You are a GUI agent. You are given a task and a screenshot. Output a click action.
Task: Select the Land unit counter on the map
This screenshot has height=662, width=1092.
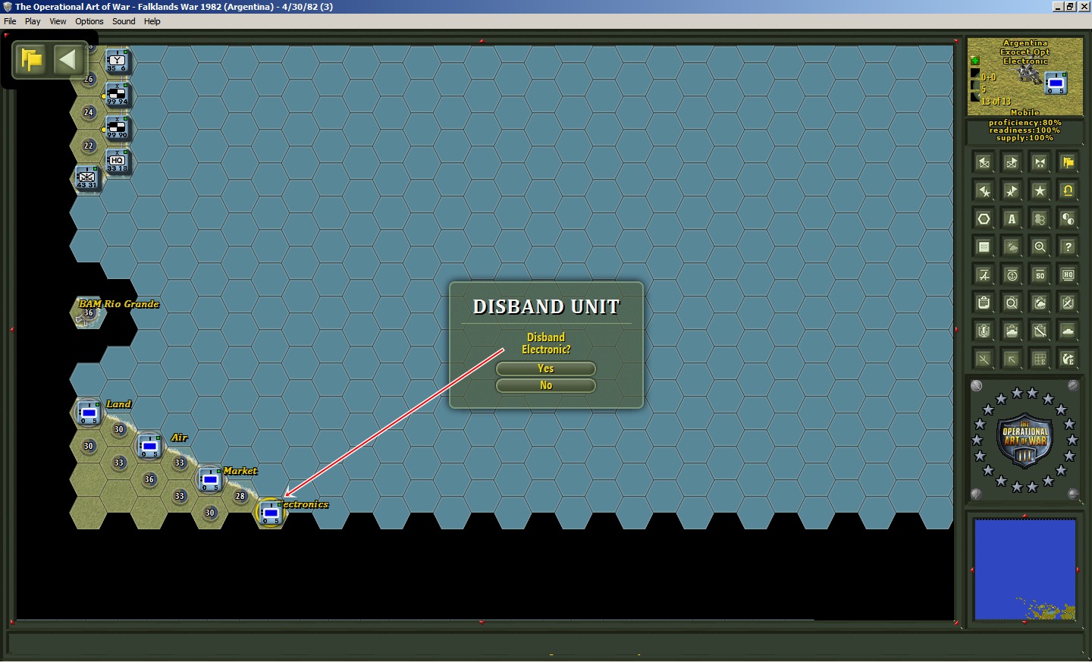coord(89,413)
